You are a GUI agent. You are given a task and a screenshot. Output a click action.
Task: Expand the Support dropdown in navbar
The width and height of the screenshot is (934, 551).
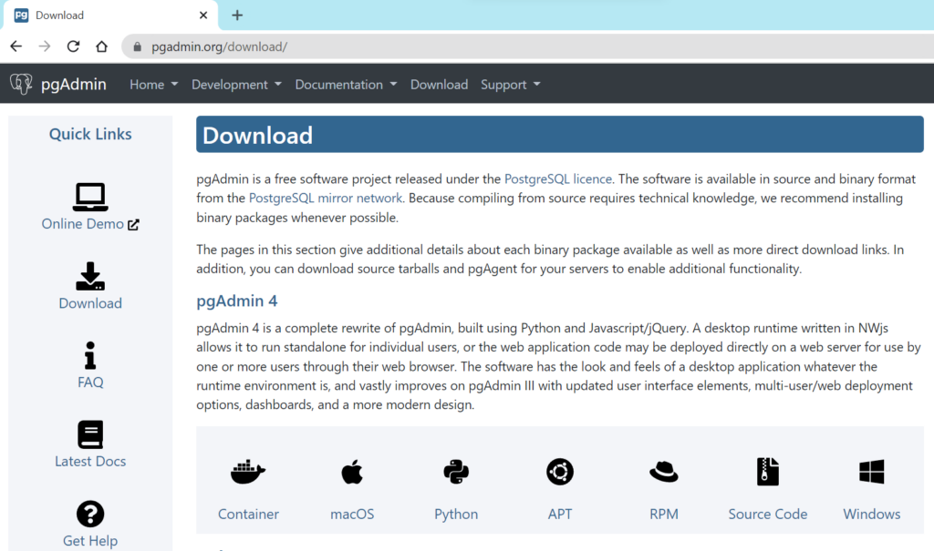(510, 85)
